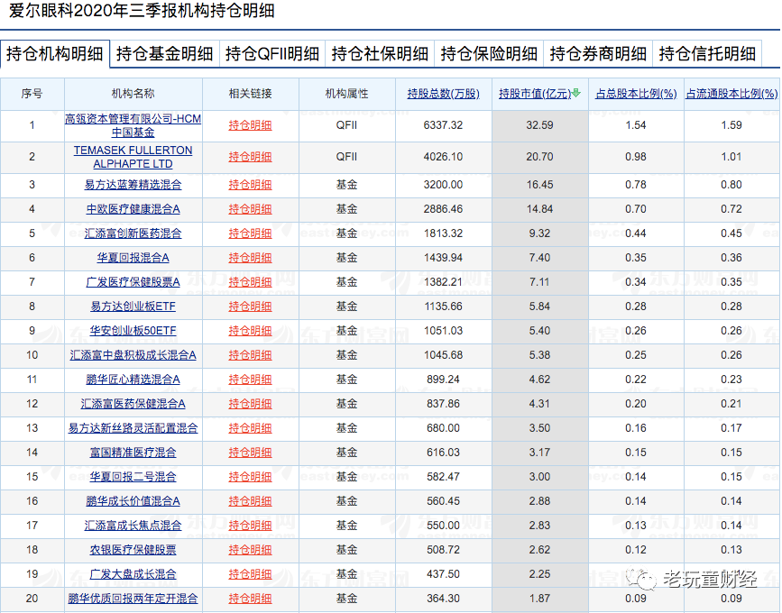
Task: Open the 农银医疗保健股票 link
Action: pyautogui.click(x=133, y=550)
